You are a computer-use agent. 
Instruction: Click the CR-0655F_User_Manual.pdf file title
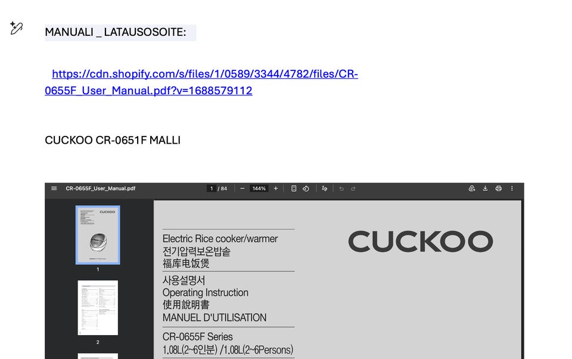[100, 188]
